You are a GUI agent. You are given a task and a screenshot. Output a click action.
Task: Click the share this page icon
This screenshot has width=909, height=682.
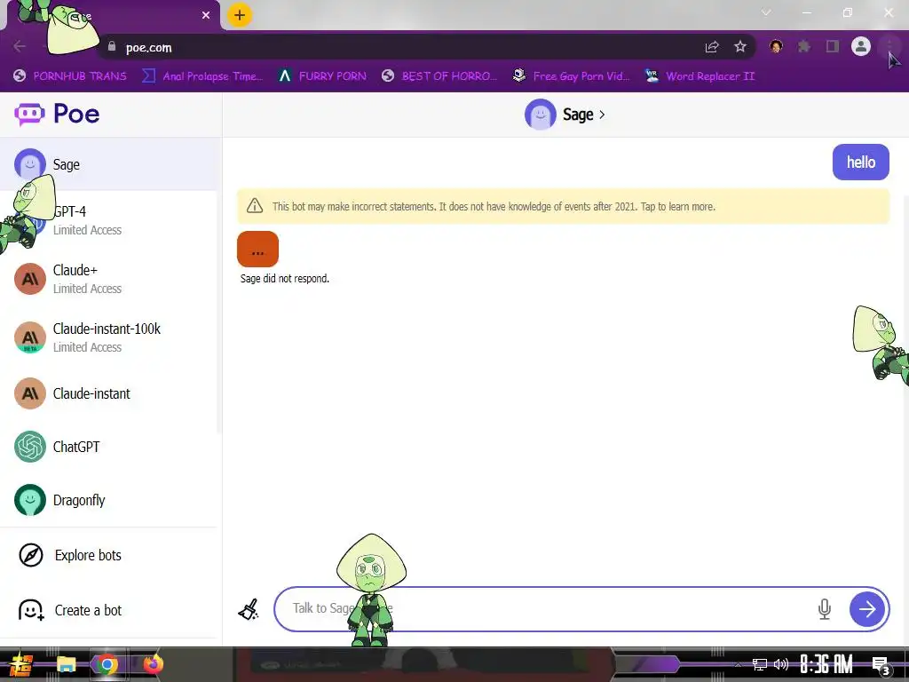point(712,47)
